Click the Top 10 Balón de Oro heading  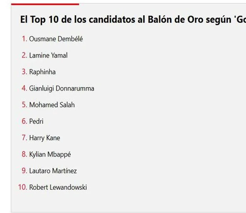click(x=133, y=20)
